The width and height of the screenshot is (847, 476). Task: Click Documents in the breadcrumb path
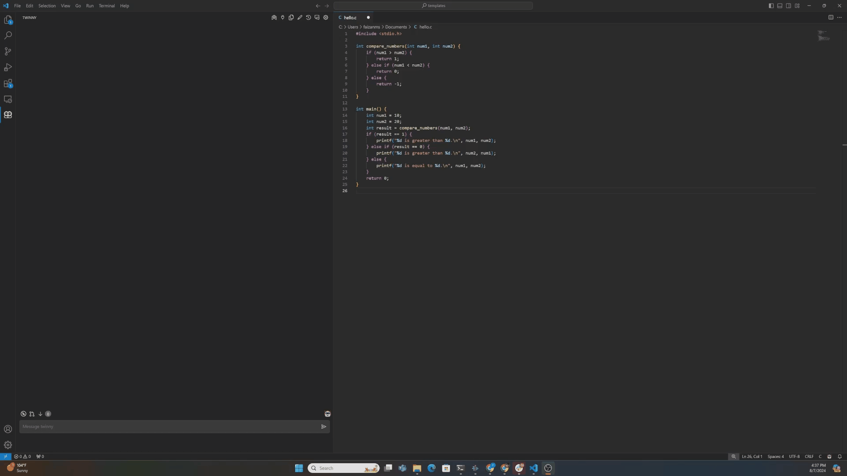tap(396, 27)
